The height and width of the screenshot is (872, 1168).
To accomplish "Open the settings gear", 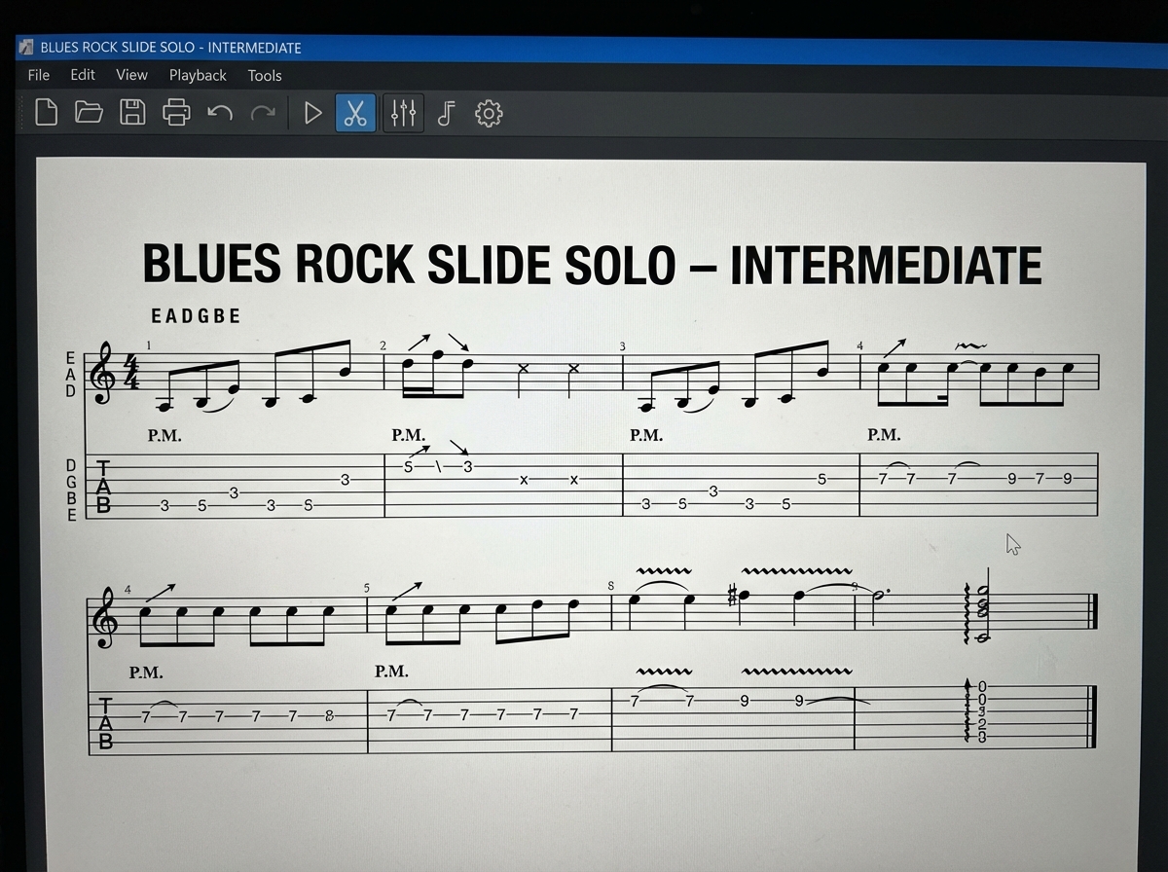I will pos(489,113).
